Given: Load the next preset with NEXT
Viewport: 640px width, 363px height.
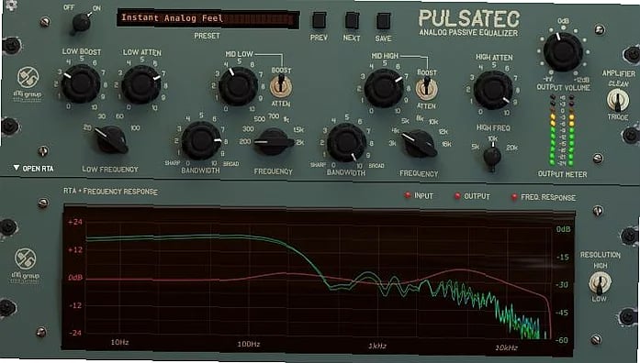Looking at the screenshot, I should point(352,20).
